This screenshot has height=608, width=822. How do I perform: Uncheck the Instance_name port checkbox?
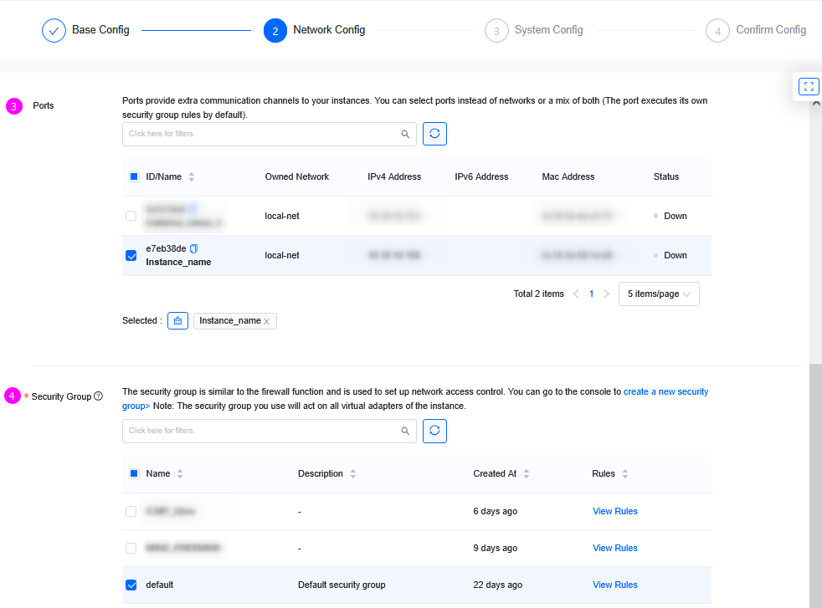pyautogui.click(x=131, y=256)
